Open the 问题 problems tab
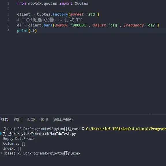The width and height of the screenshot is (166, 166). click(31, 120)
